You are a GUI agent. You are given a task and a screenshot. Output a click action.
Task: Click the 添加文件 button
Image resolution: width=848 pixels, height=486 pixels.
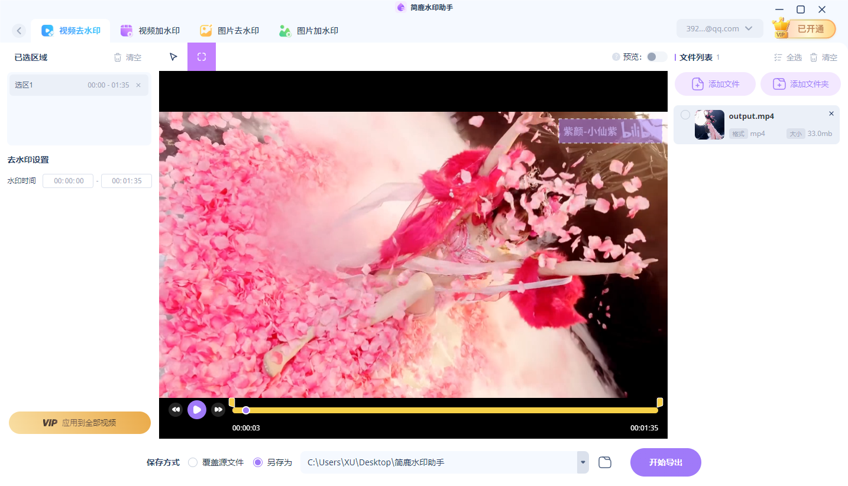[716, 84]
